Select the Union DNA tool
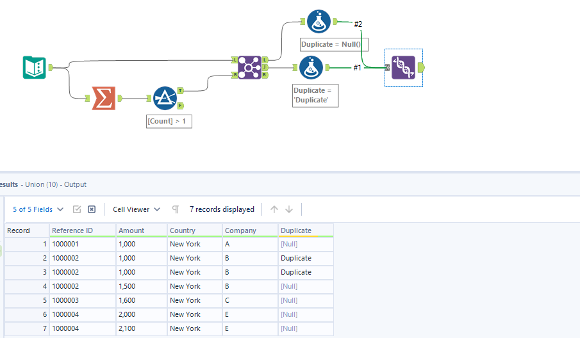The height and width of the screenshot is (338, 580). (x=403, y=68)
